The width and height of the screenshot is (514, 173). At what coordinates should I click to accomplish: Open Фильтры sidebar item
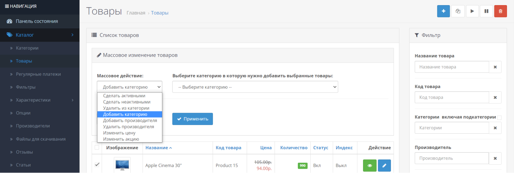coord(40,87)
